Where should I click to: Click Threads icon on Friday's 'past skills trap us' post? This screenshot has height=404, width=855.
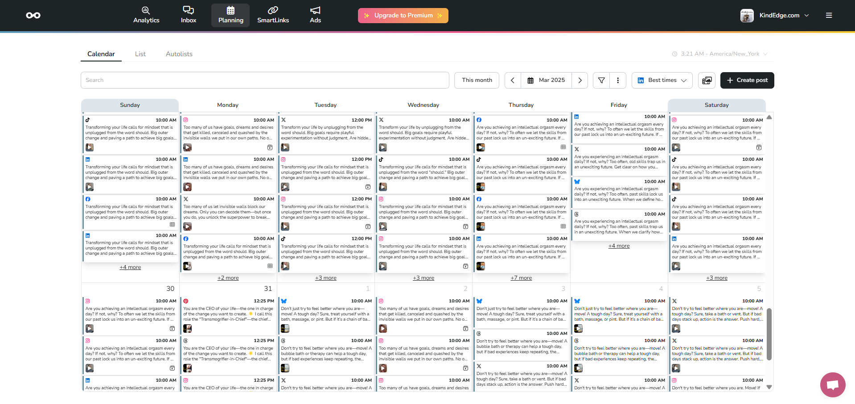pyautogui.click(x=577, y=214)
